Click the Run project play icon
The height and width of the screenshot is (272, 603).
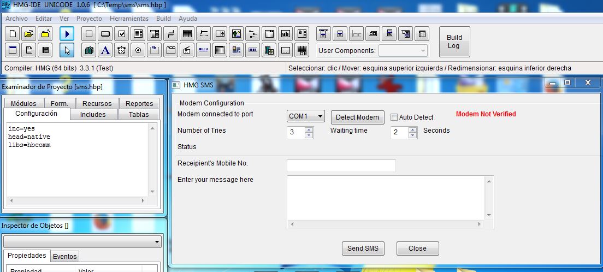[x=67, y=34]
